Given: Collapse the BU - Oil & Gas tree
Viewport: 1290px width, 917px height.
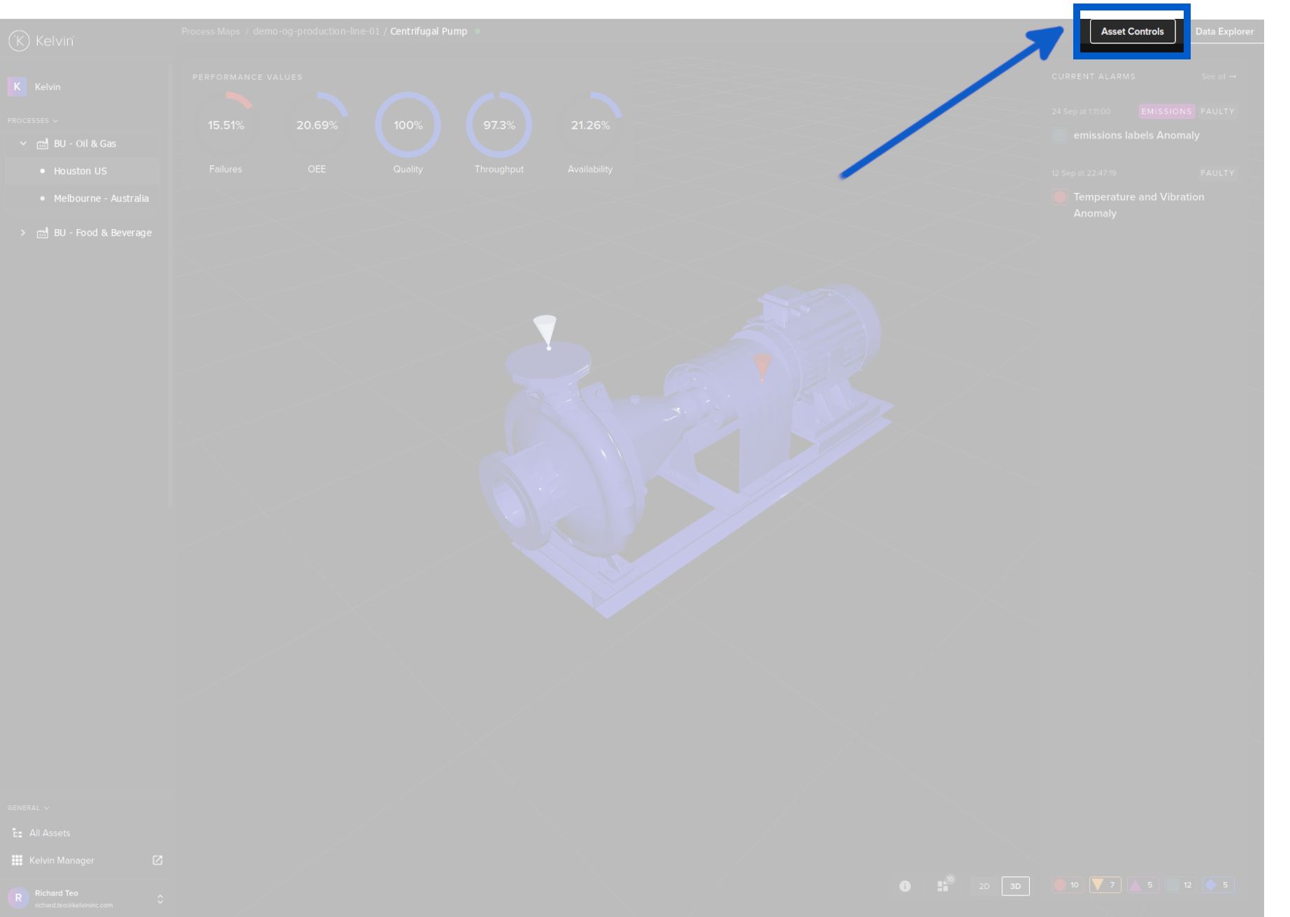Looking at the screenshot, I should tap(23, 143).
